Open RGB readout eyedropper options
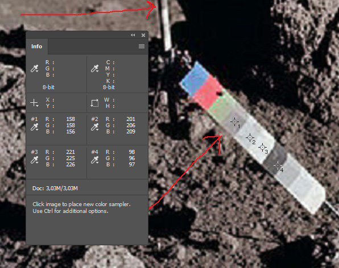The height and width of the screenshot is (268, 339). click(34, 68)
